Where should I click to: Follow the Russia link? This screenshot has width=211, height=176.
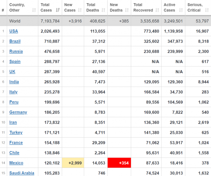tap(16, 51)
